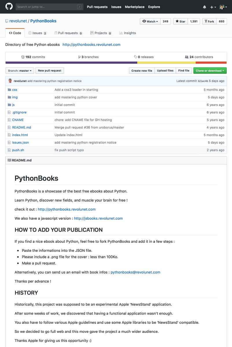View the 24 contributors
232x347 pixels.
pyautogui.click(x=199, y=57)
